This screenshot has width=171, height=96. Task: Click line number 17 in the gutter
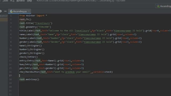(10, 76)
